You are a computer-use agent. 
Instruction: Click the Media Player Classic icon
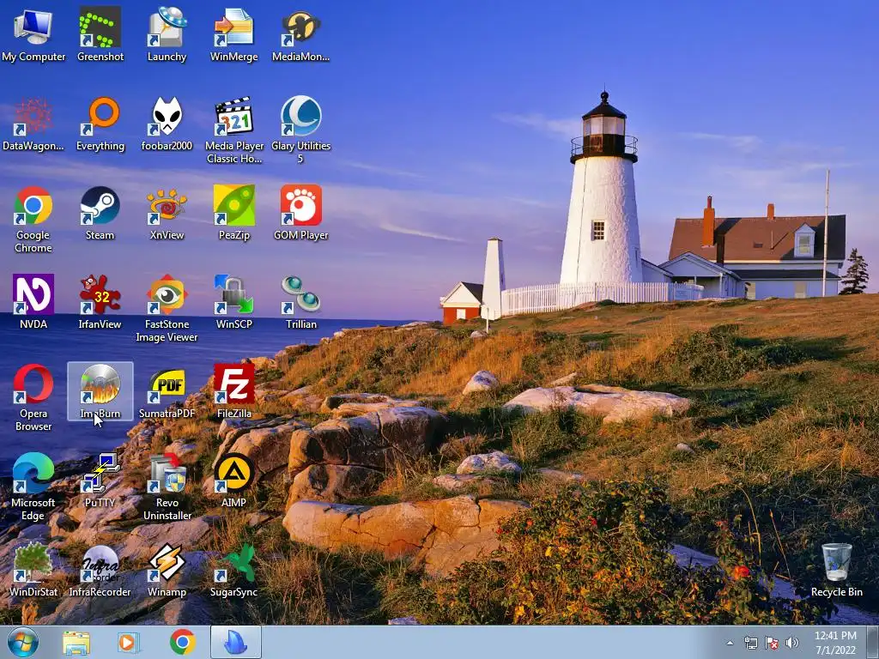click(233, 130)
